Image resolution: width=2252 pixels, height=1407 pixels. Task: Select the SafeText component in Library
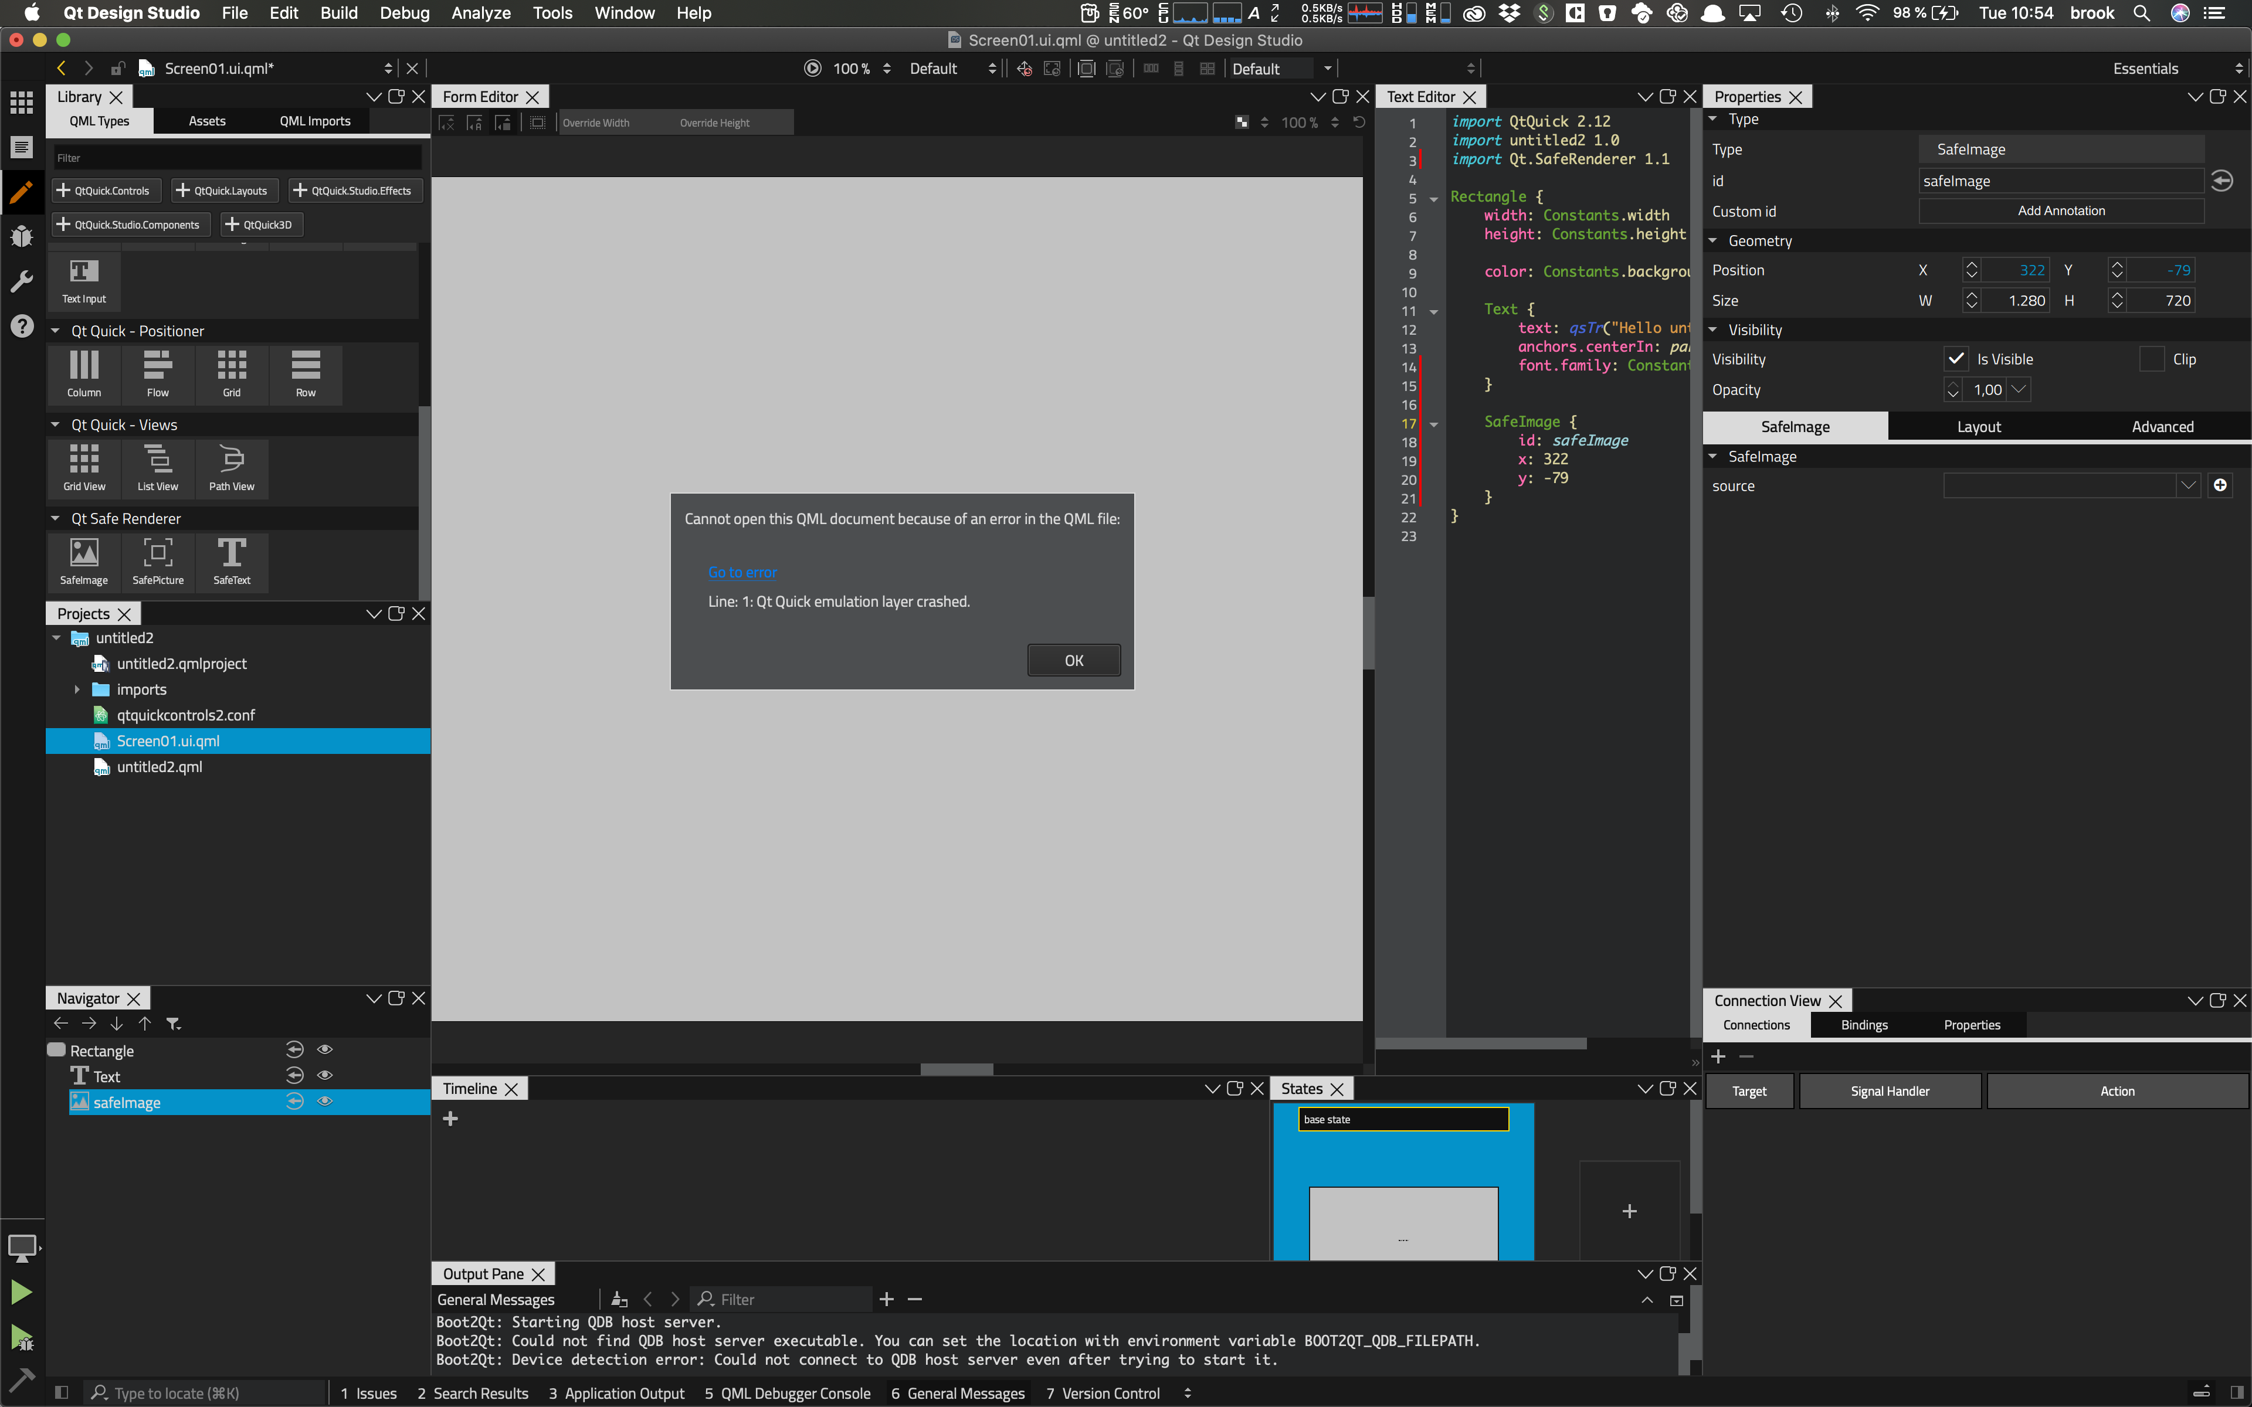232,562
